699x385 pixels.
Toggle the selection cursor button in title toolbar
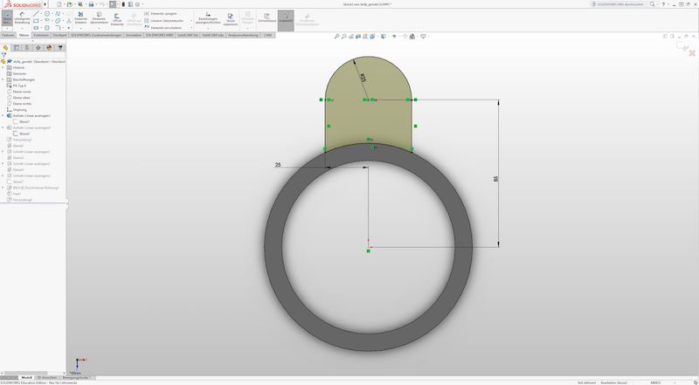pyautogui.click(x=113, y=4)
